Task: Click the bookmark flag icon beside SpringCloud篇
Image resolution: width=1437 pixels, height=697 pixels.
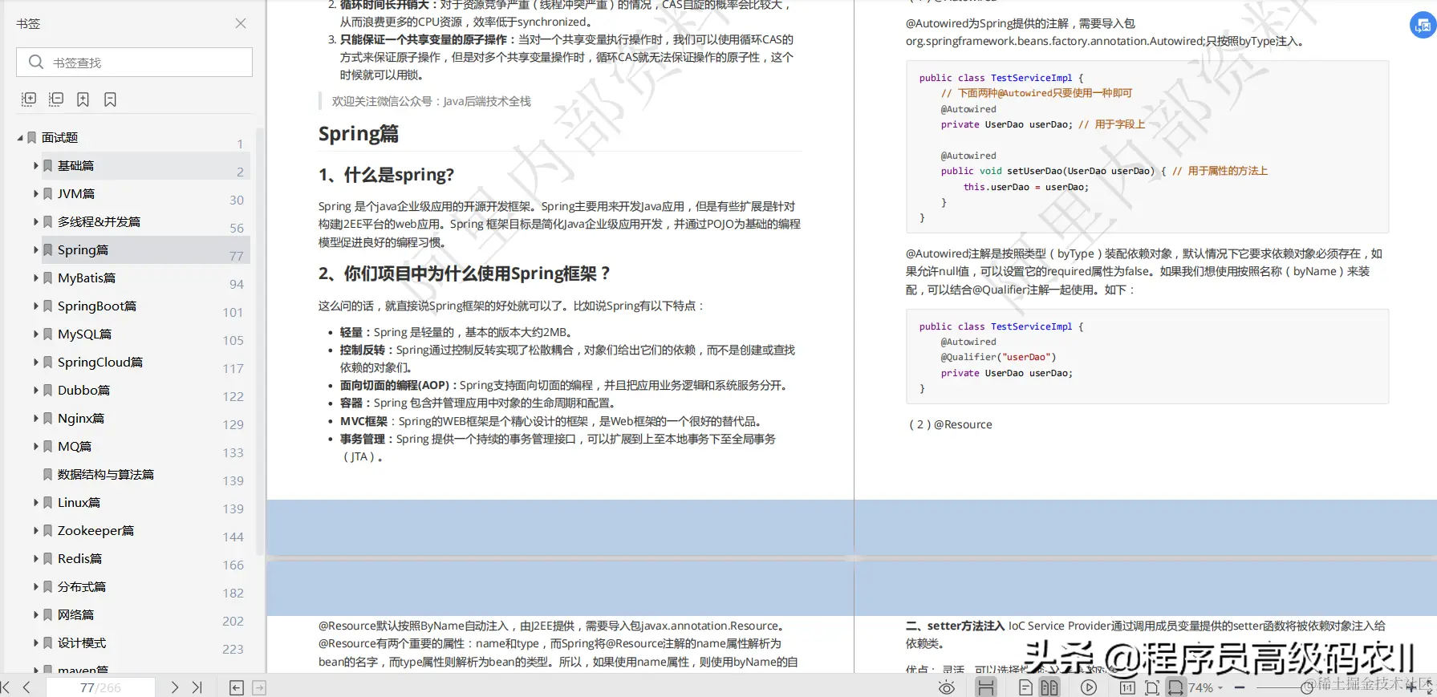Action: [x=48, y=363]
